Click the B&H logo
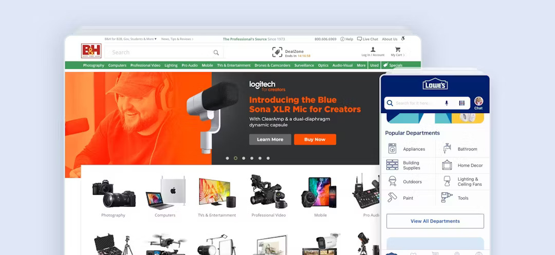Screen dimensions: 555x255 [91, 51]
